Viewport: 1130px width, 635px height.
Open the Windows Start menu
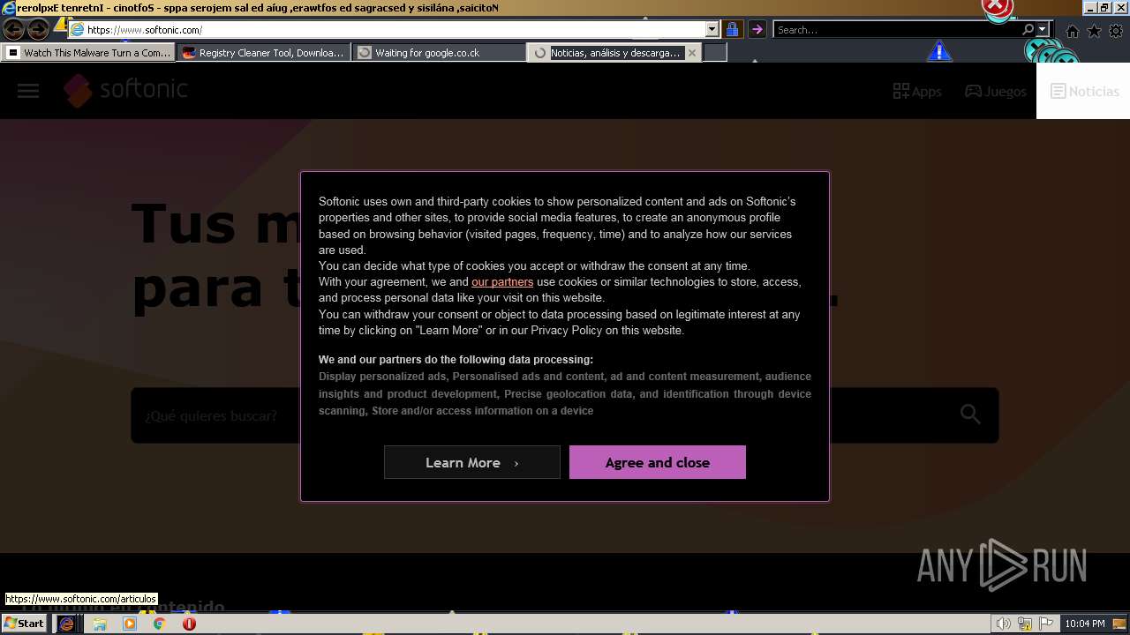(x=25, y=624)
